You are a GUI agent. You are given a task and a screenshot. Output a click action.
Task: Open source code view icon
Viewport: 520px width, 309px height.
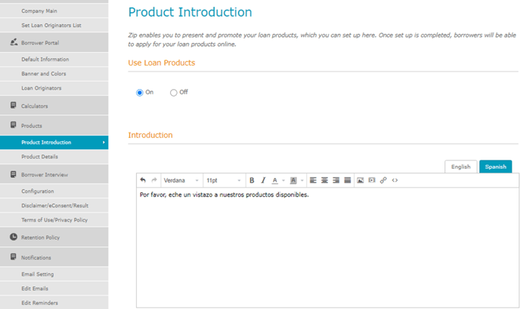pos(395,181)
